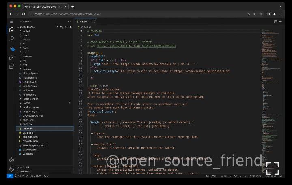
Task: Refresh the explorer file tree
Action: click(x=66, y=27)
